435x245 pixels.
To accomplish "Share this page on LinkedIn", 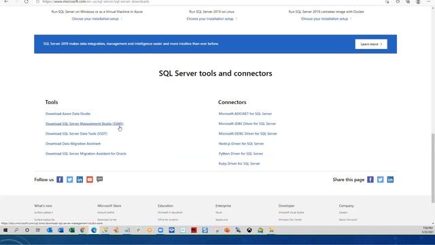I will point(390,180).
